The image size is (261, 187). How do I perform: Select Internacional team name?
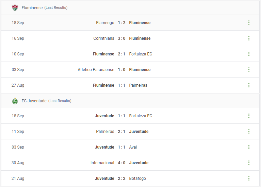[x=102, y=163]
